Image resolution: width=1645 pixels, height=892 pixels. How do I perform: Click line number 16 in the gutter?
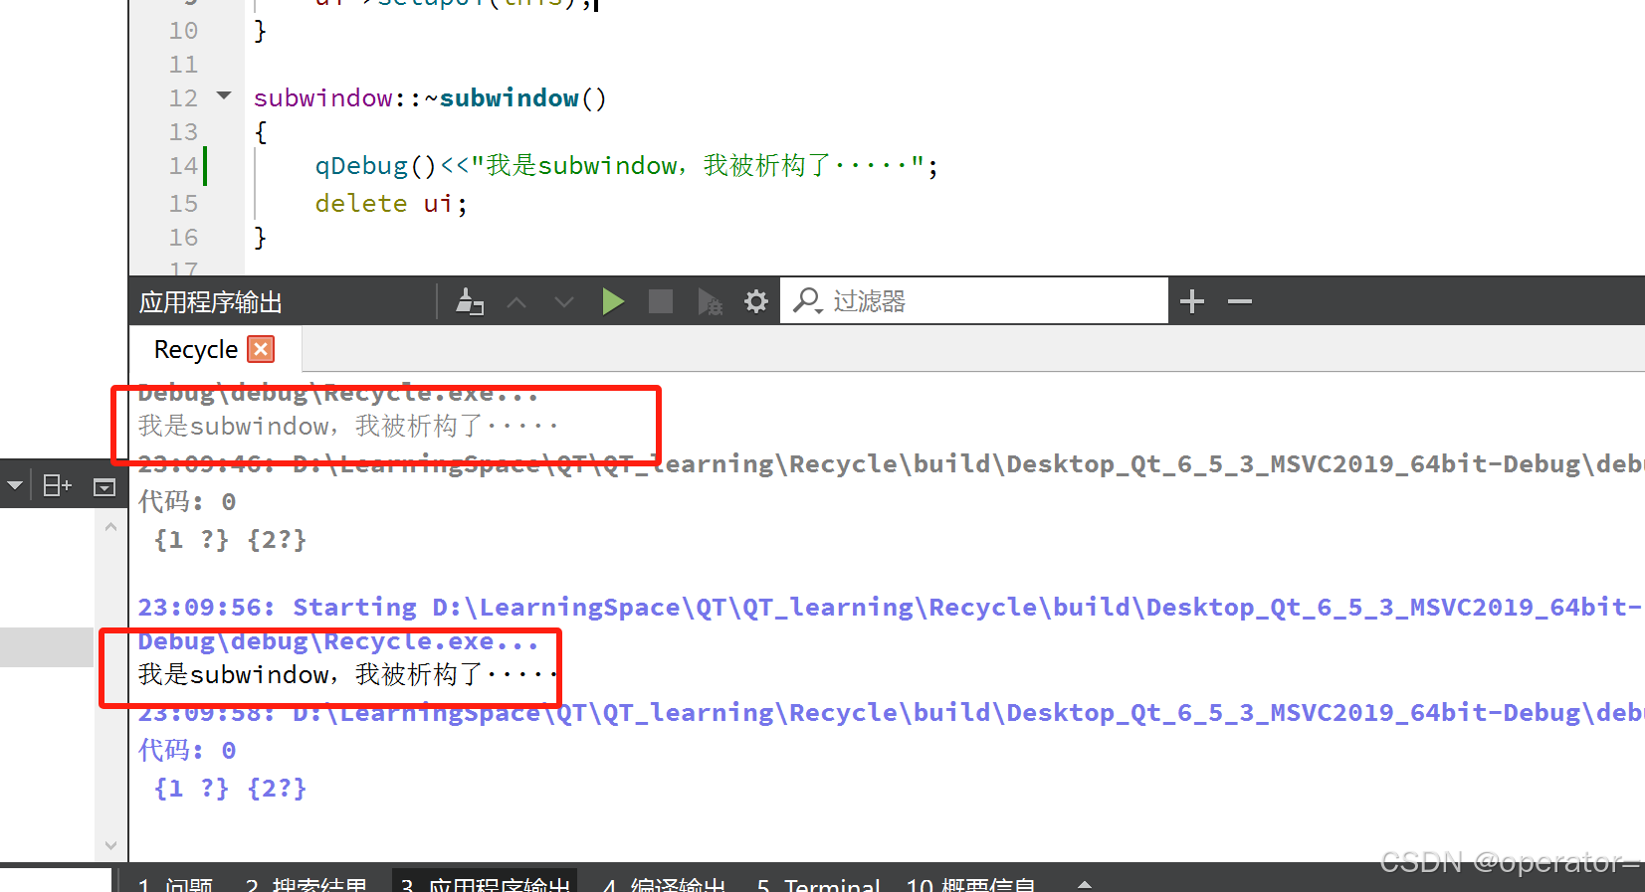tap(183, 238)
